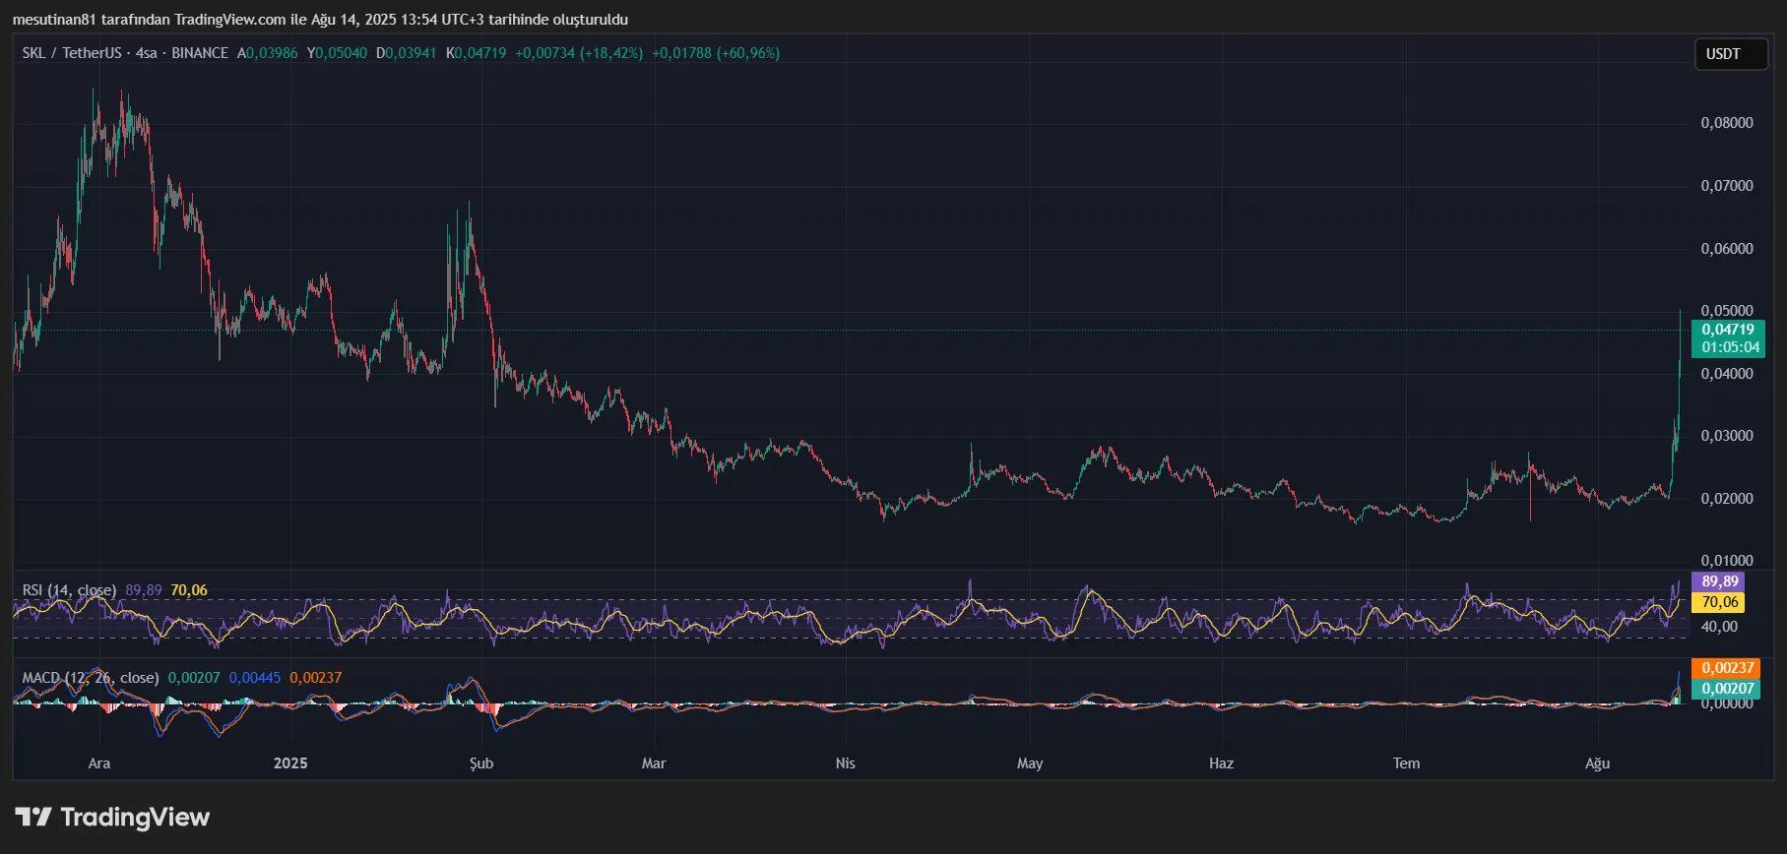
Task: Click the green current price tag 0,04719
Action: [x=1728, y=330]
